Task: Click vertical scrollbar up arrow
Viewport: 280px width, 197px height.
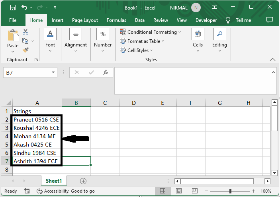Action: pyautogui.click(x=274, y=102)
